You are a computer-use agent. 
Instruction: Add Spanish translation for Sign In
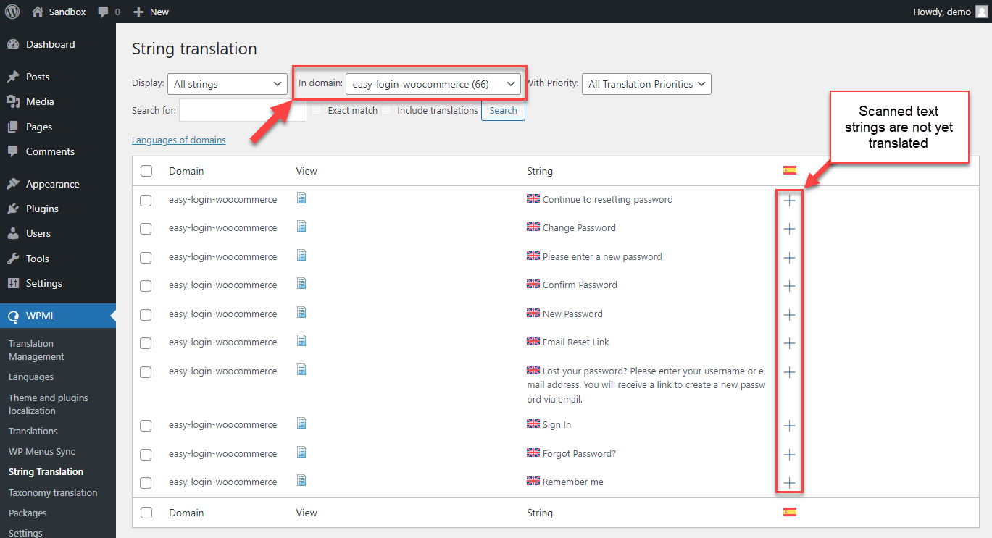click(x=790, y=426)
